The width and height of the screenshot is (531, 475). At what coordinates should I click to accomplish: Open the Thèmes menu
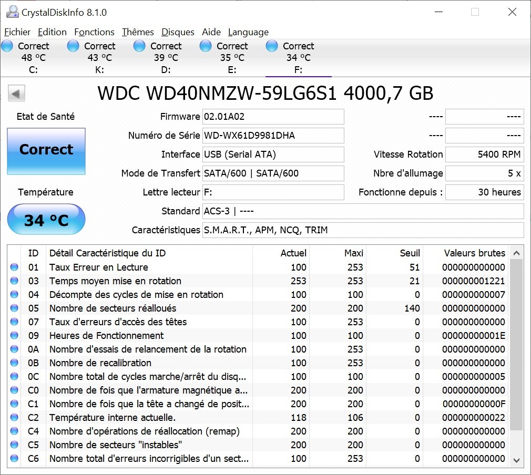click(x=138, y=32)
